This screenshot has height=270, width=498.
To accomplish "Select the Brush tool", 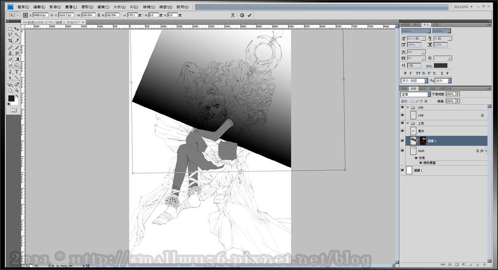I will point(17,47).
